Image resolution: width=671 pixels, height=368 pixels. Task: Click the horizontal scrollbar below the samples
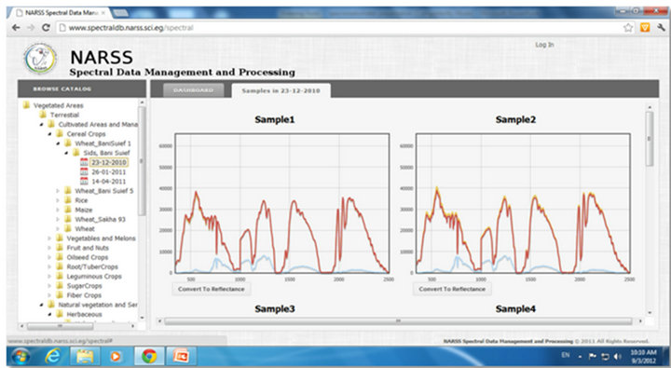click(398, 320)
